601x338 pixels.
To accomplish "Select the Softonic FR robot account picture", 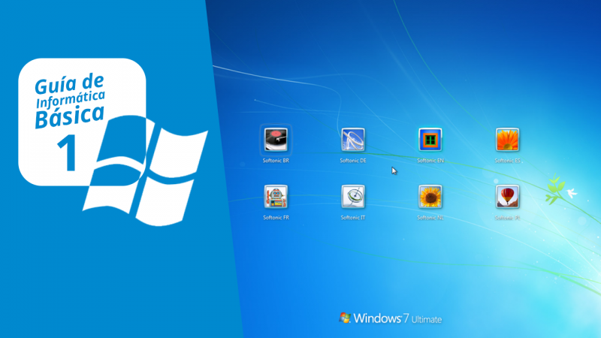I will 276,197.
